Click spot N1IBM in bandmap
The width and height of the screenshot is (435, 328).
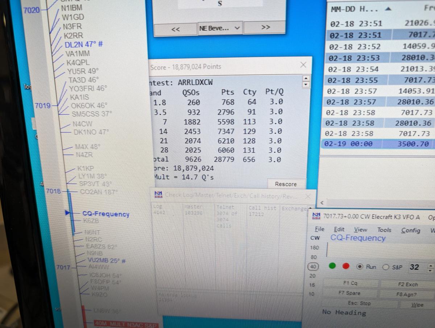[x=71, y=8]
